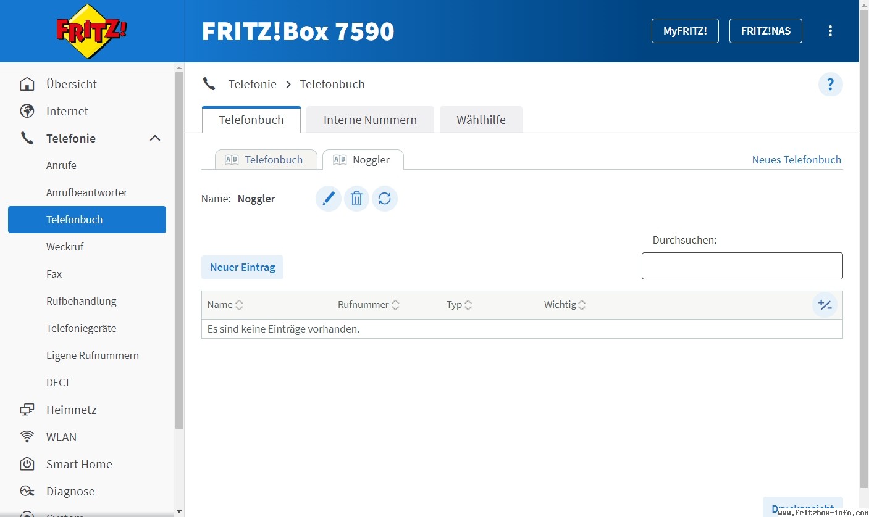Click Telefonie in the breadcrumb
The height and width of the screenshot is (517, 869).
tap(253, 84)
